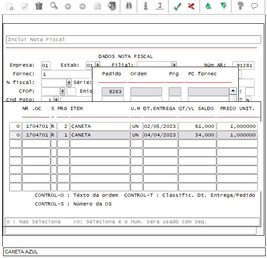Cancel with the red X icon

click(191, 6)
